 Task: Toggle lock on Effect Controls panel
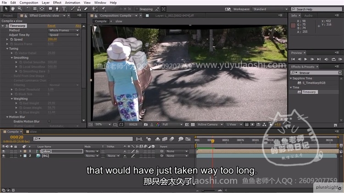[26, 16]
